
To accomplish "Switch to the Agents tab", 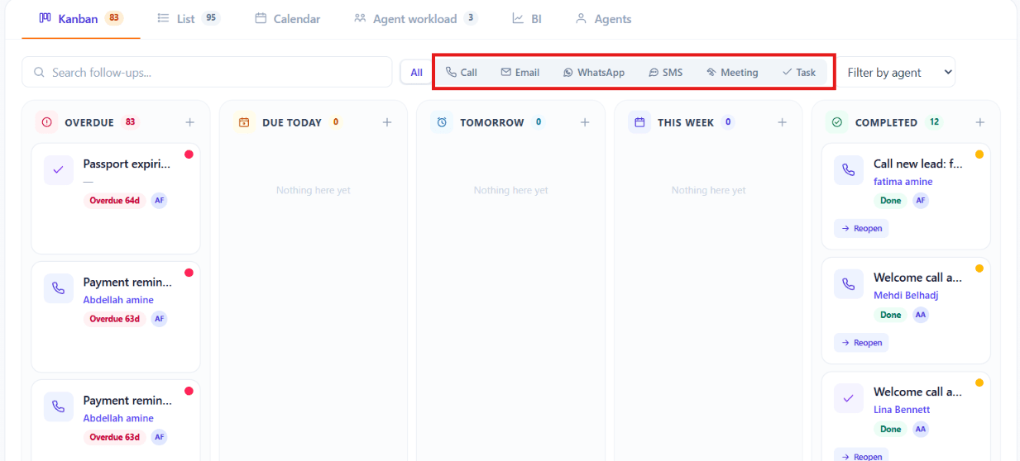I will (x=603, y=18).
